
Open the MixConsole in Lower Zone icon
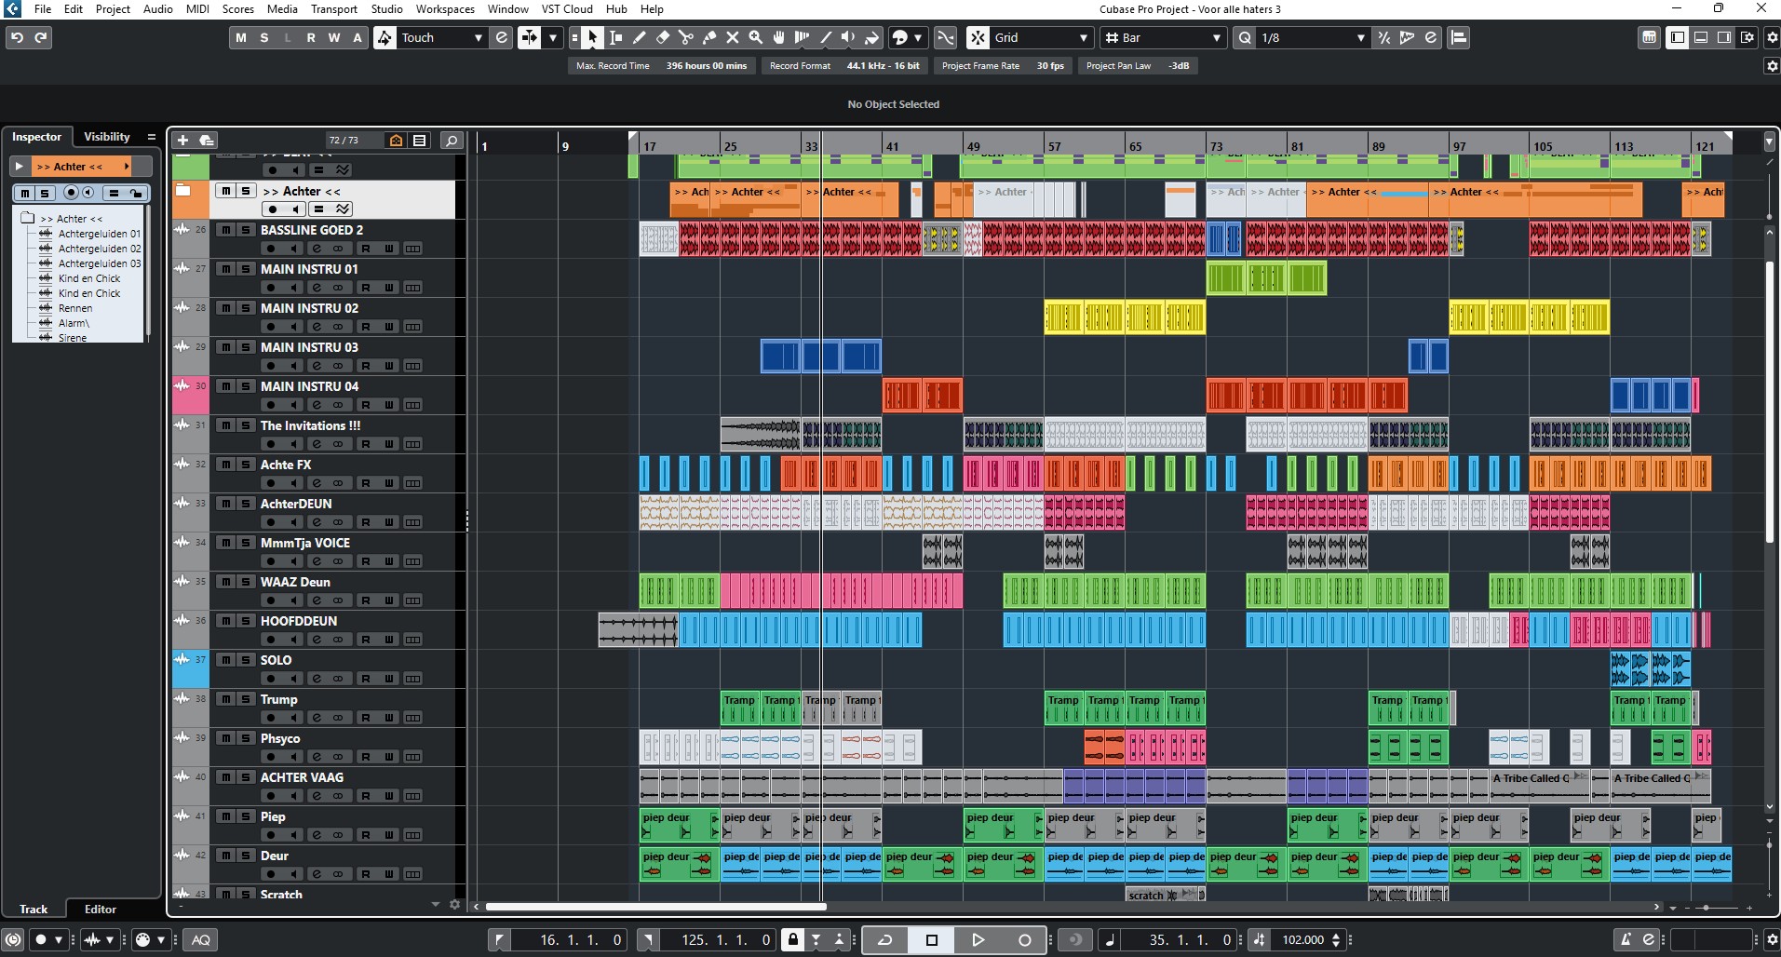tap(1649, 37)
